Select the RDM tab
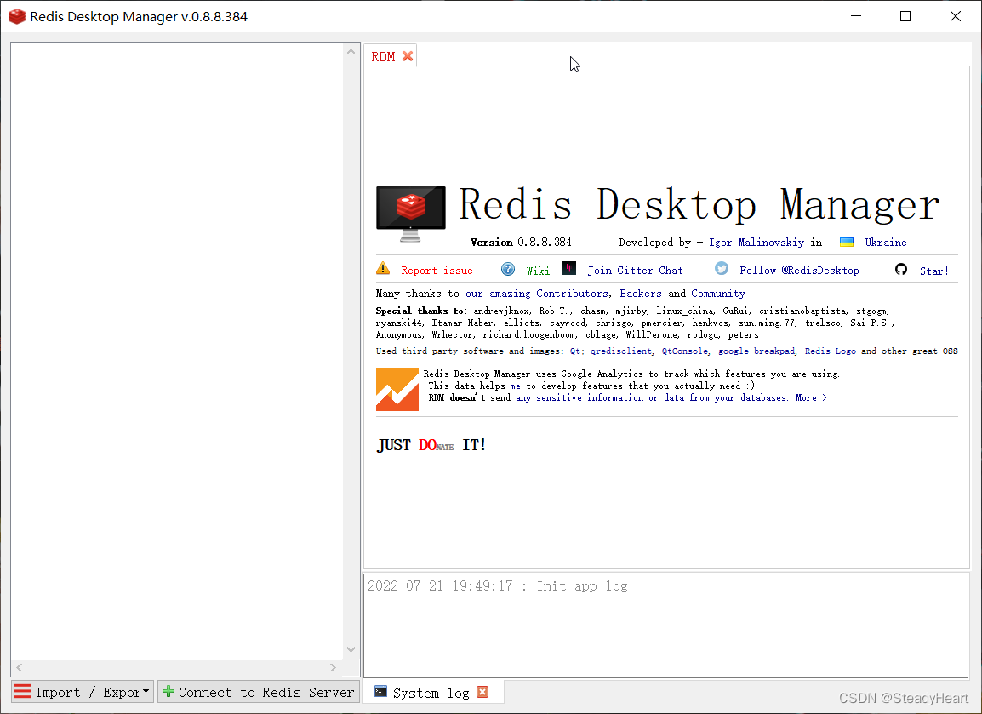This screenshot has width=982, height=714. pyautogui.click(x=383, y=57)
